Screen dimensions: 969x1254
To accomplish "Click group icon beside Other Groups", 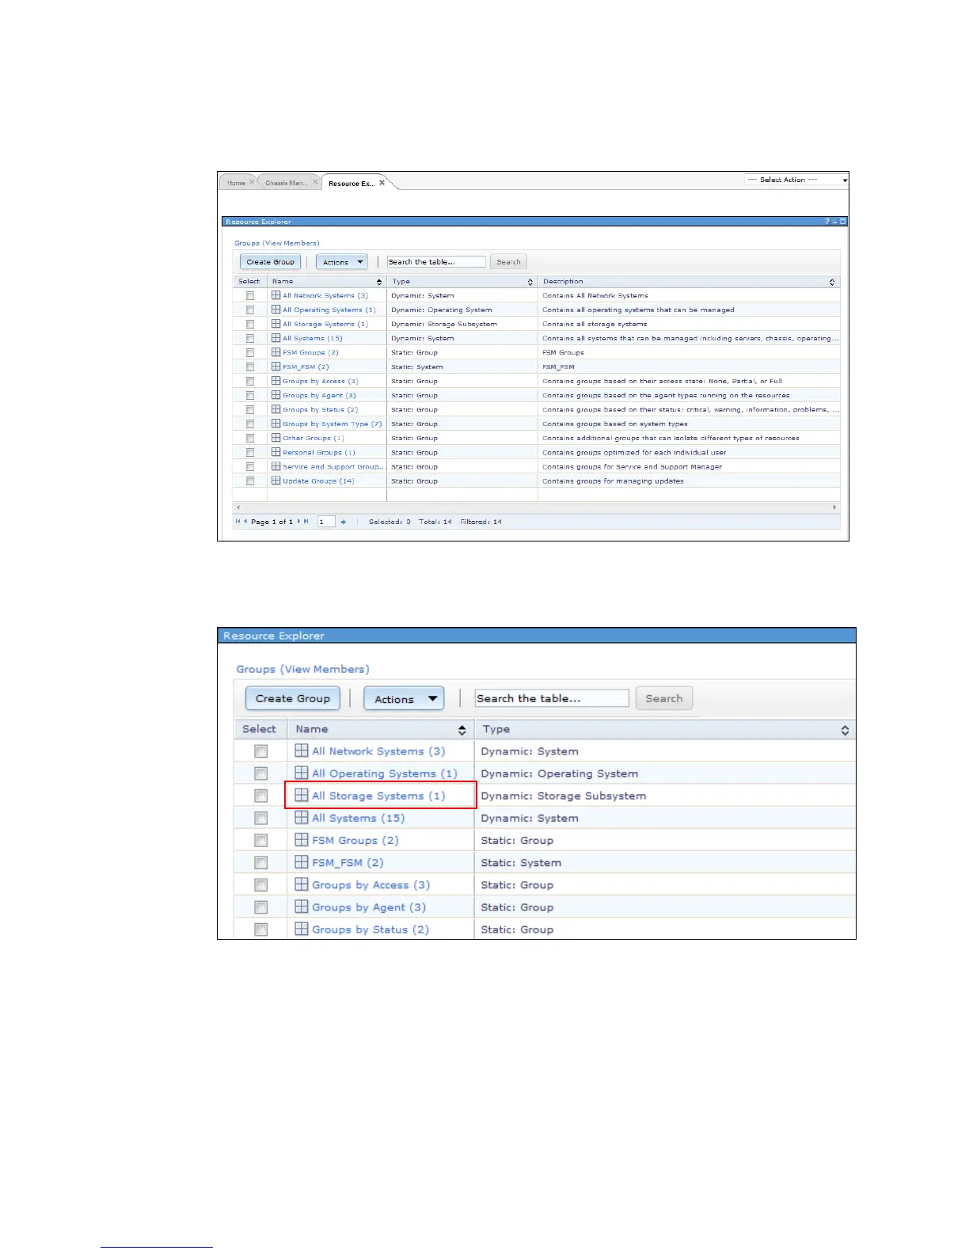I will tap(275, 438).
